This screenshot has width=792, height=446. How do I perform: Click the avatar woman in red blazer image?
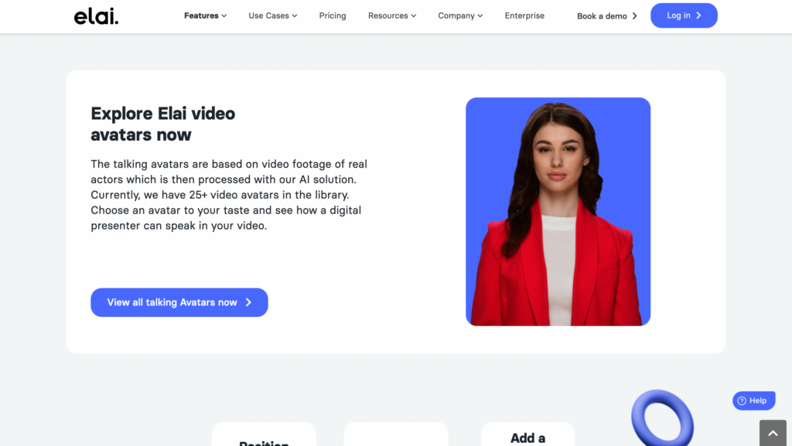558,211
